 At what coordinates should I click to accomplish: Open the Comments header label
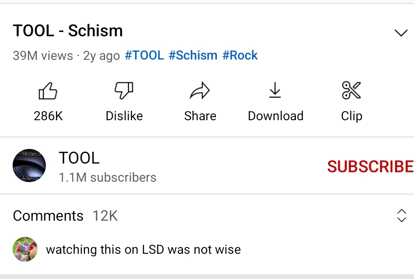coord(48,216)
